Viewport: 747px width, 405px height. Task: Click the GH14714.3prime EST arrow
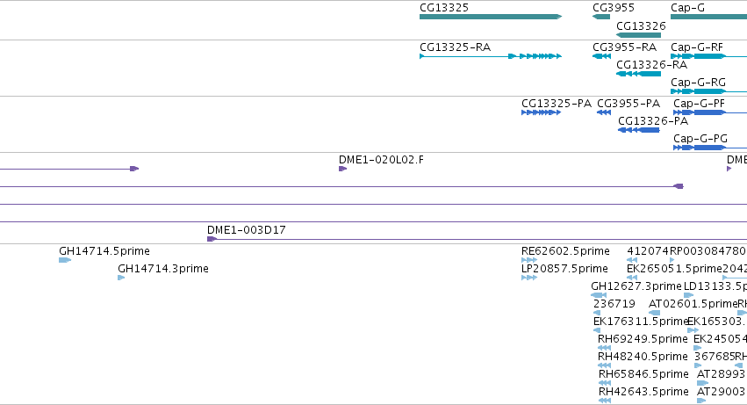(121, 278)
